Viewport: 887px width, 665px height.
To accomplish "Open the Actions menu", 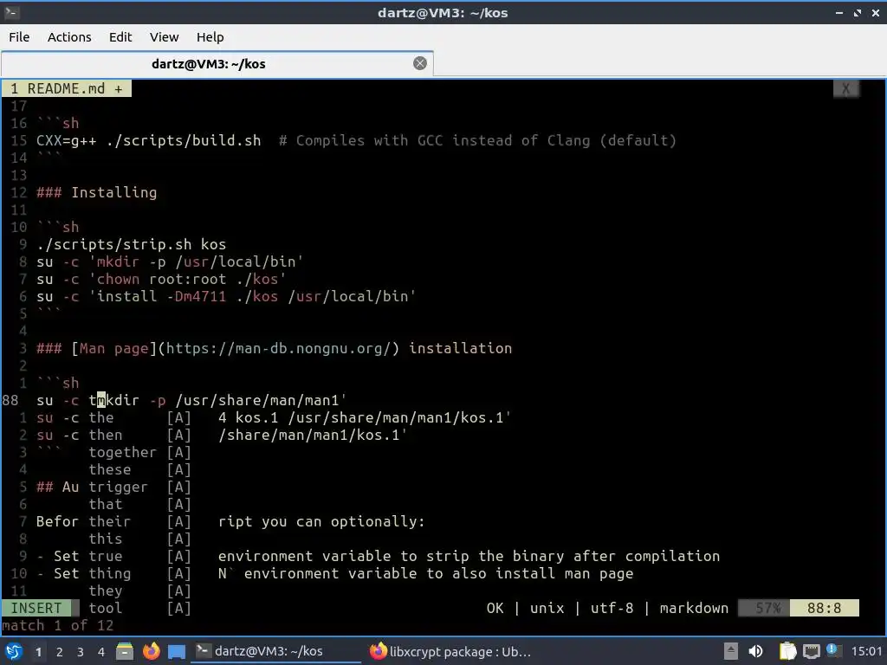I will [x=69, y=37].
